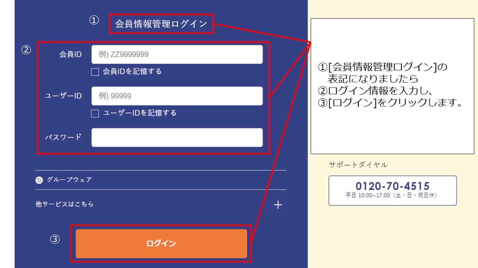The width and height of the screenshot is (478, 268).
Task: Click the circled number ② marker
Action: [26, 50]
